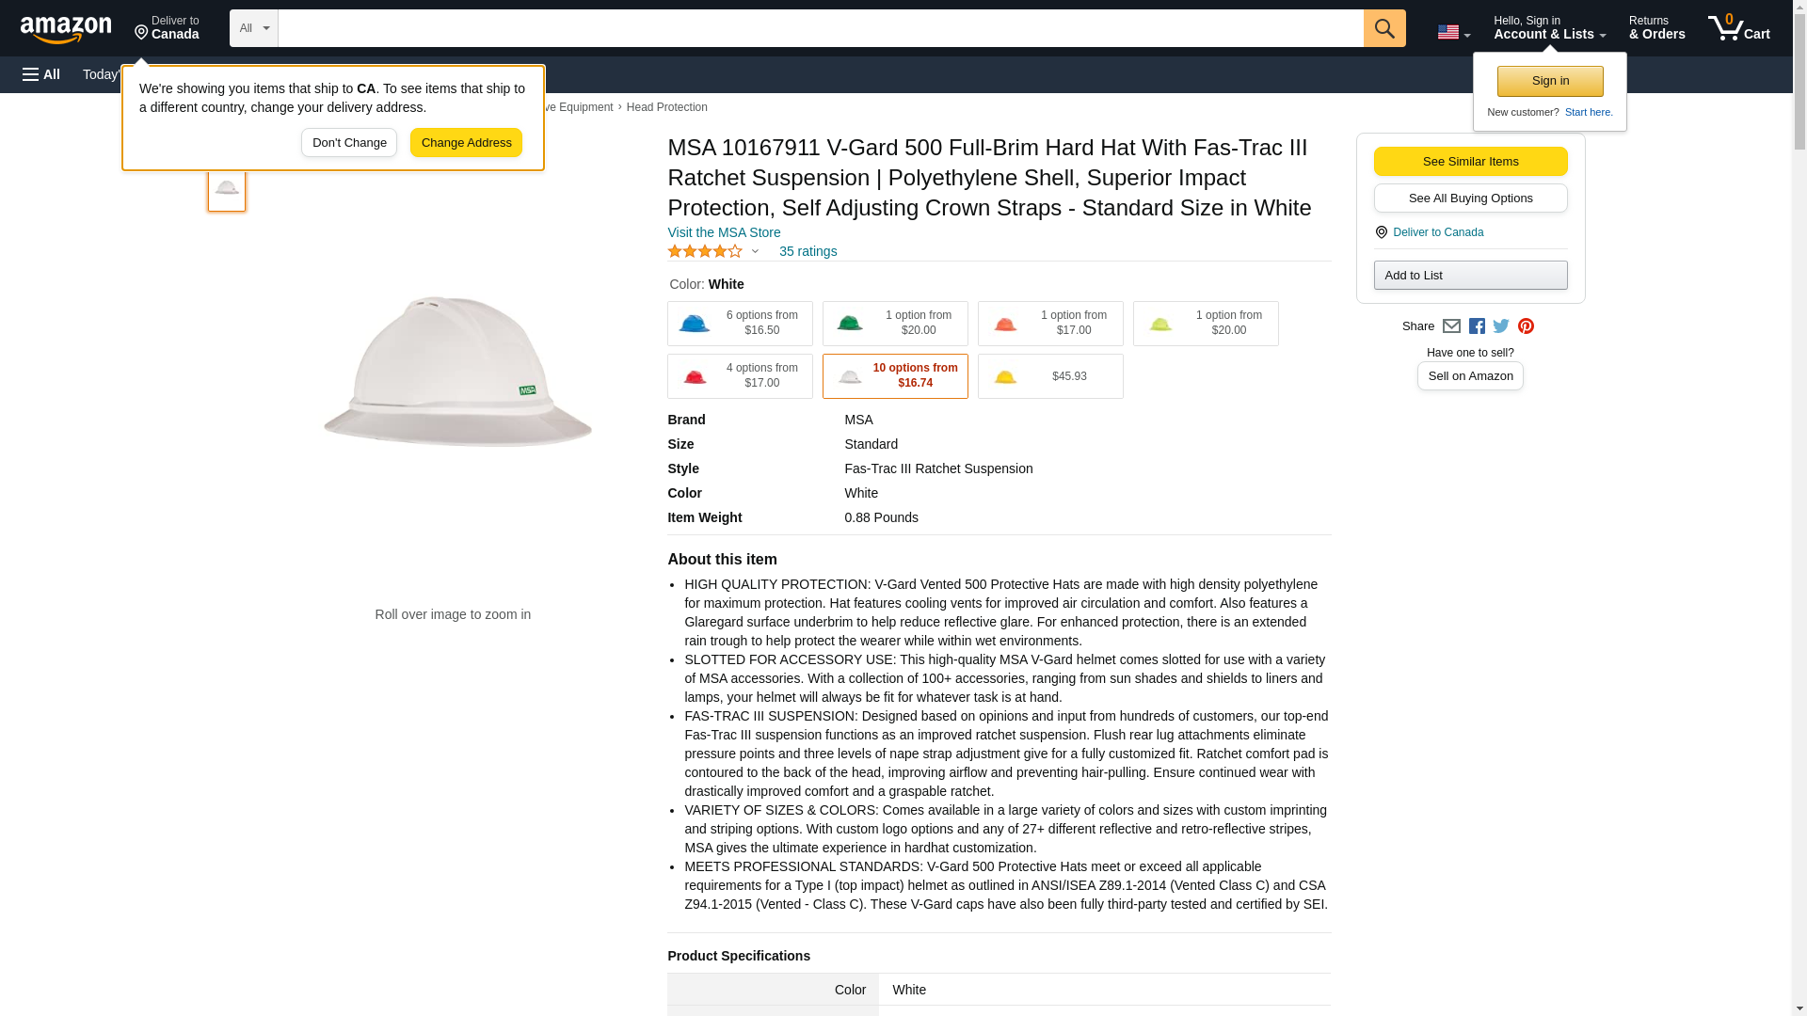Open the shopping cart
The height and width of the screenshot is (1016, 1807).
tap(1738, 28)
